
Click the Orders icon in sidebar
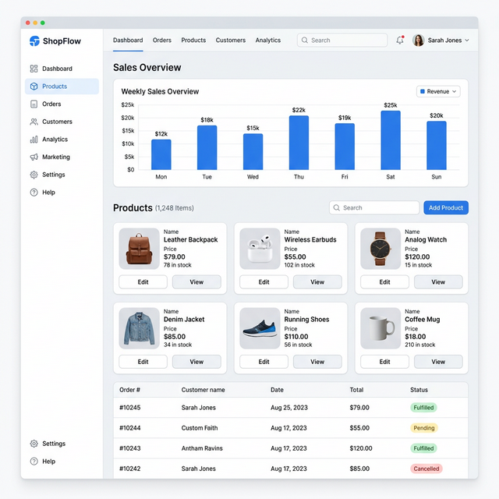click(x=34, y=104)
